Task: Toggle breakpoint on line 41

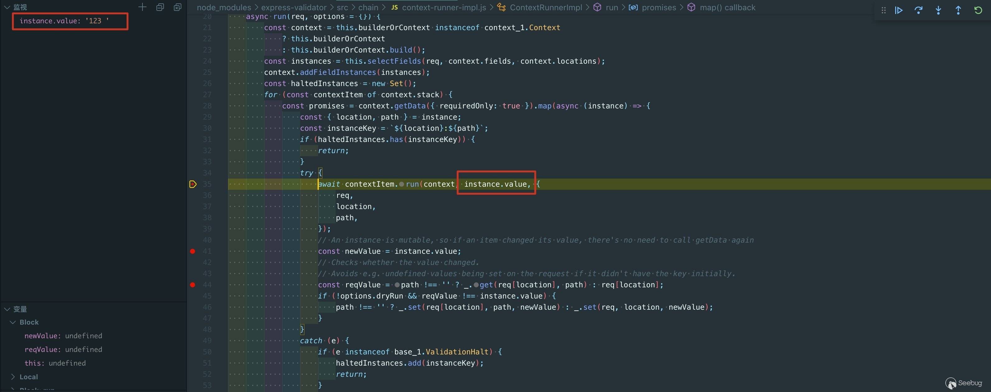Action: point(193,251)
